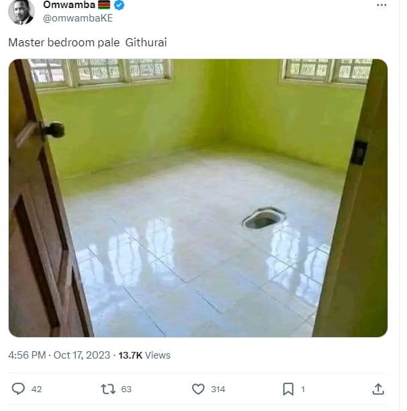Click the Kenya flag emoji beside the name
The width and height of the screenshot is (407, 411).
103,5
